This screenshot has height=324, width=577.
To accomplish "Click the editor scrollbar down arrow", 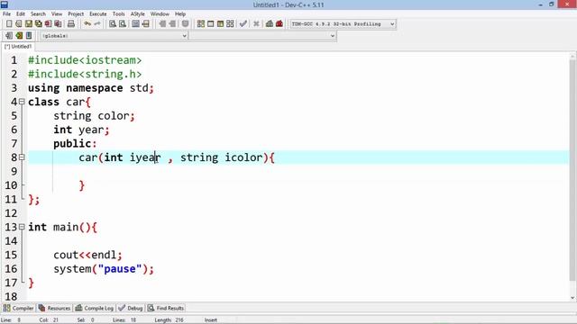I will coord(572,297).
